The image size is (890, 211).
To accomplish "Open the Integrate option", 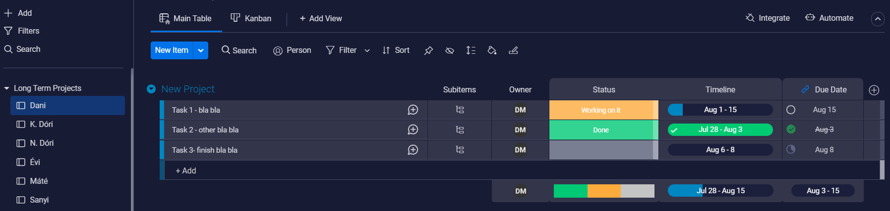I will [x=768, y=18].
